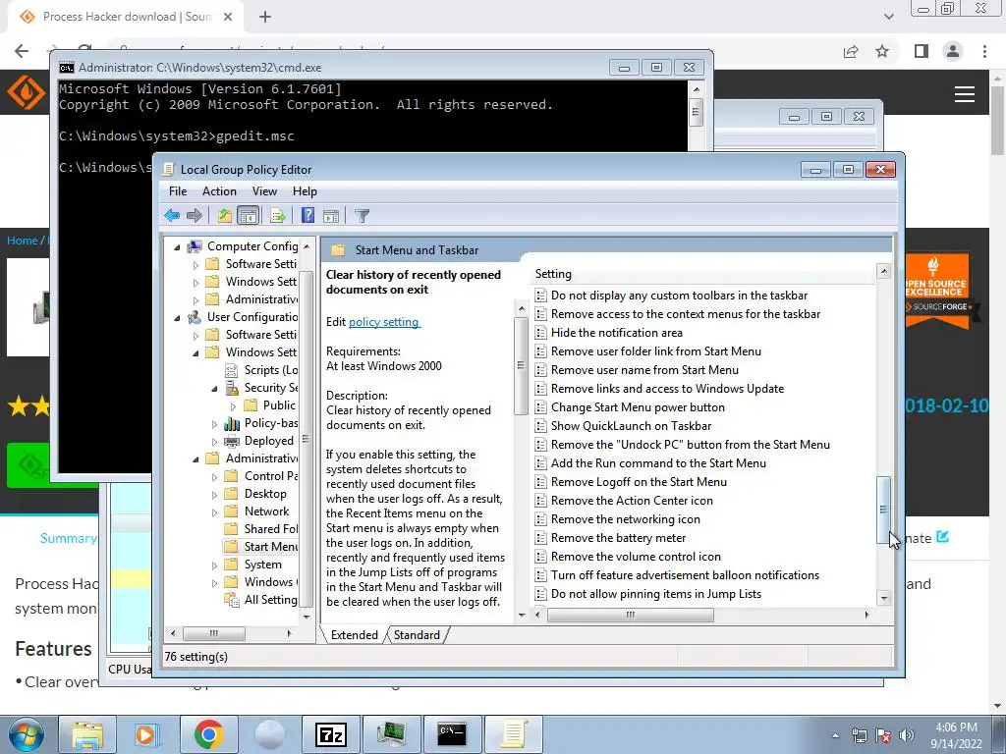
Task: Click the cmd window scroll-up arrow
Action: (x=697, y=88)
